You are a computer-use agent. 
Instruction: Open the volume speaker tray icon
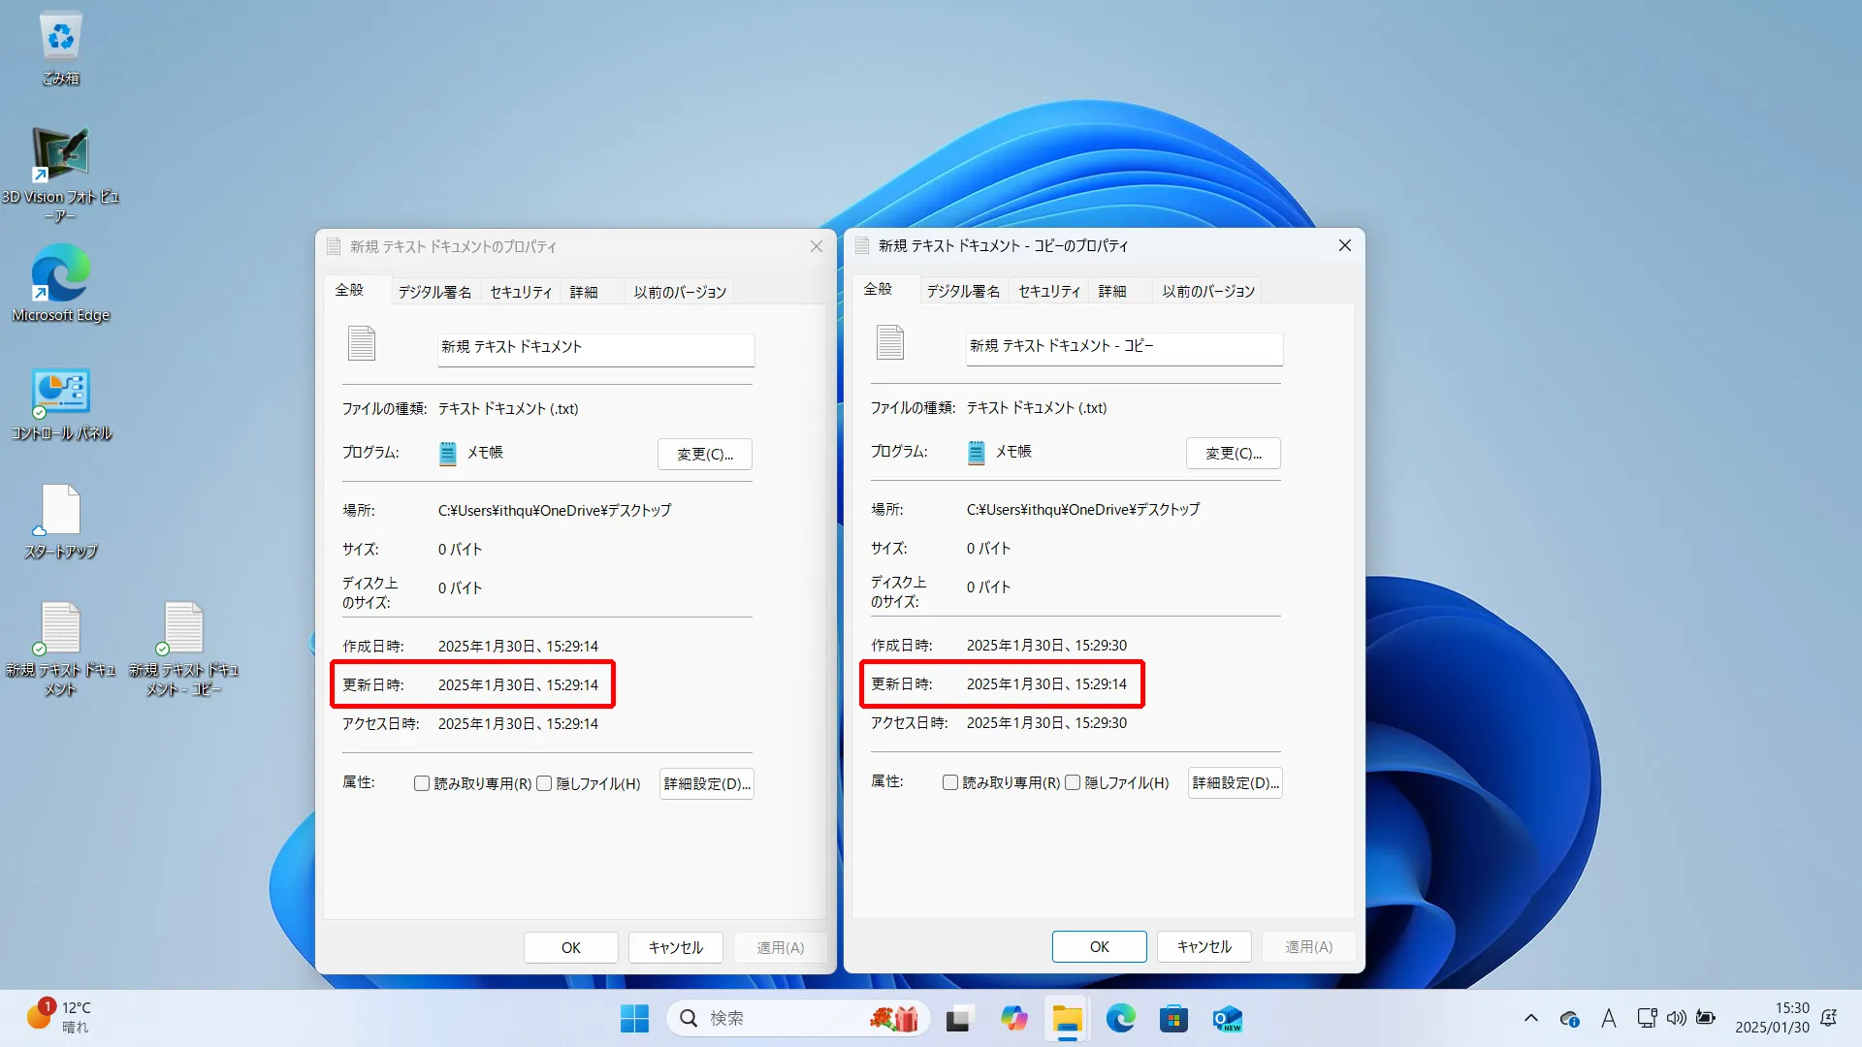1676,1018
